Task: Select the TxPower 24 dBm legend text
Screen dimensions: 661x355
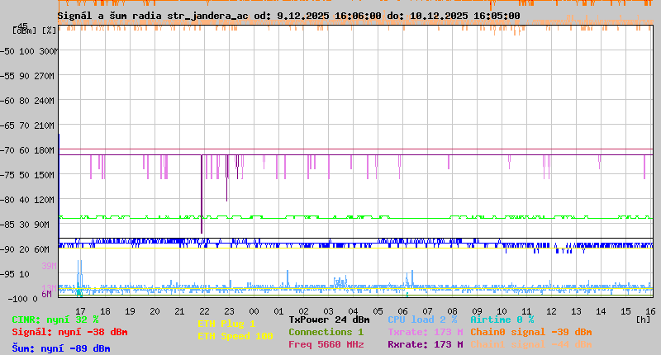Action: click(329, 319)
